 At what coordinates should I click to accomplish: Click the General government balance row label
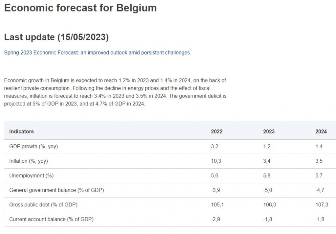56,190
